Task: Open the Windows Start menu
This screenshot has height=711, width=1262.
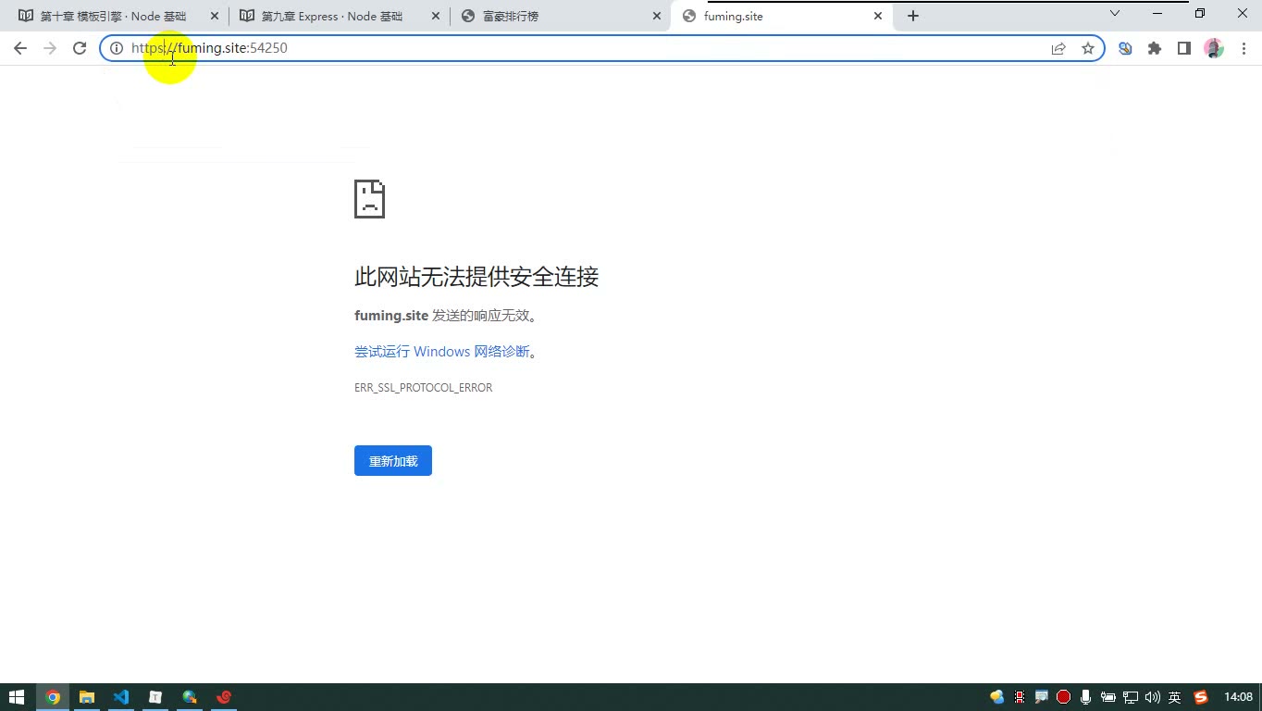Action: [x=17, y=697]
